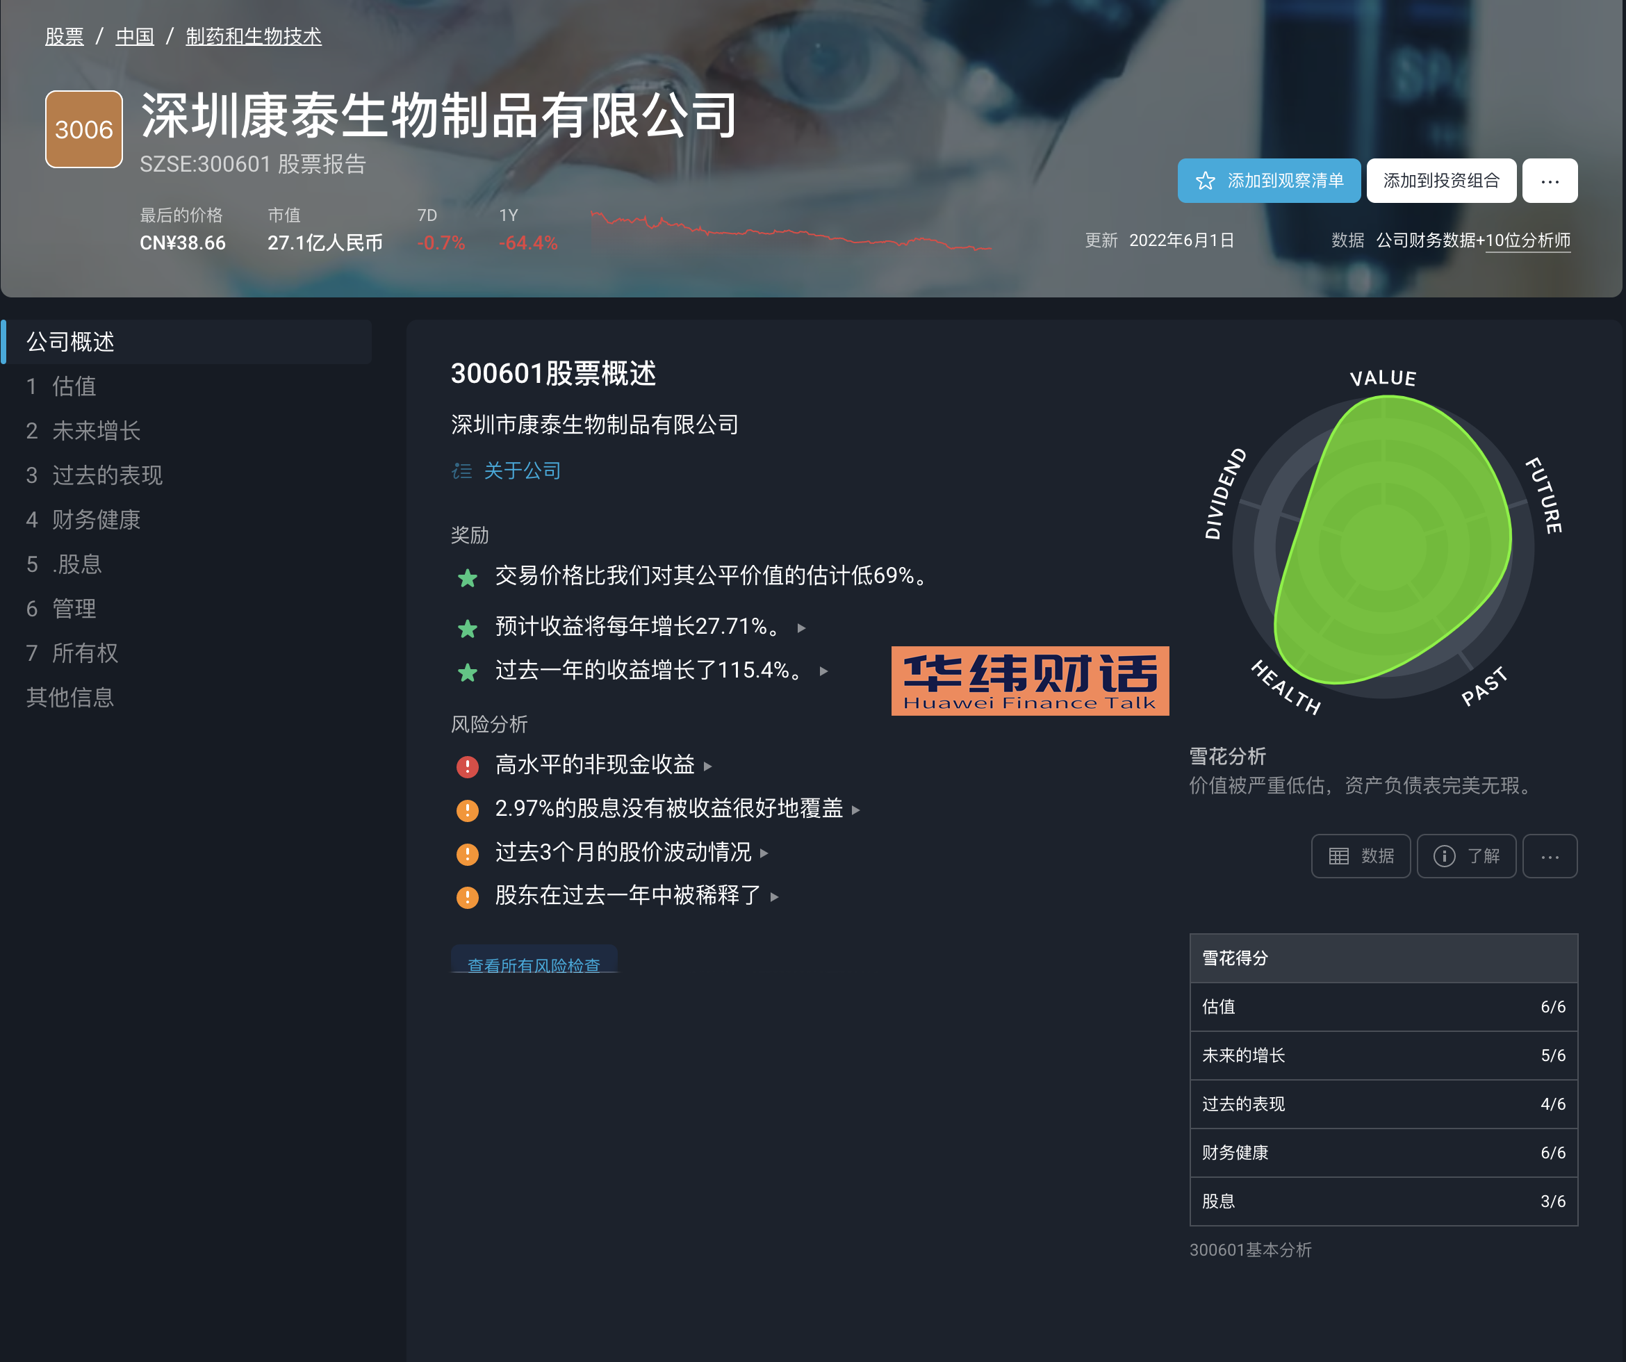
Task: Open the three-dots menu under snowflake analysis
Action: pos(1550,855)
